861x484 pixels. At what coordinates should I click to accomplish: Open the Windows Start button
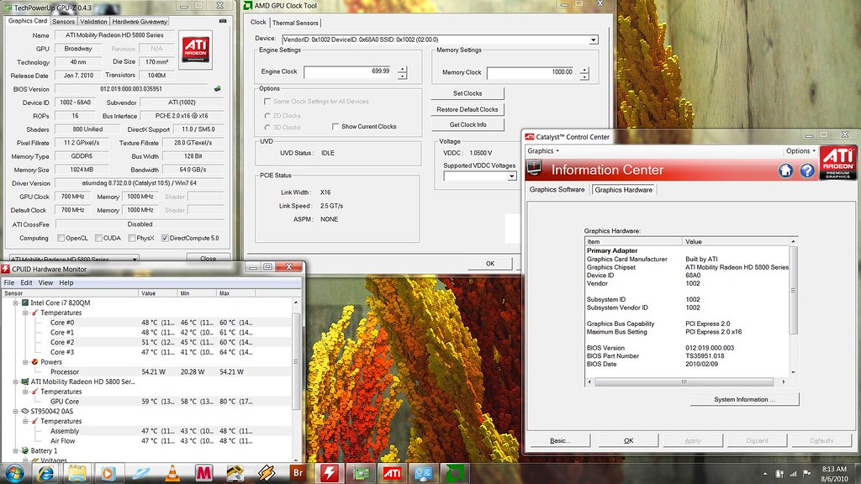click(x=15, y=472)
